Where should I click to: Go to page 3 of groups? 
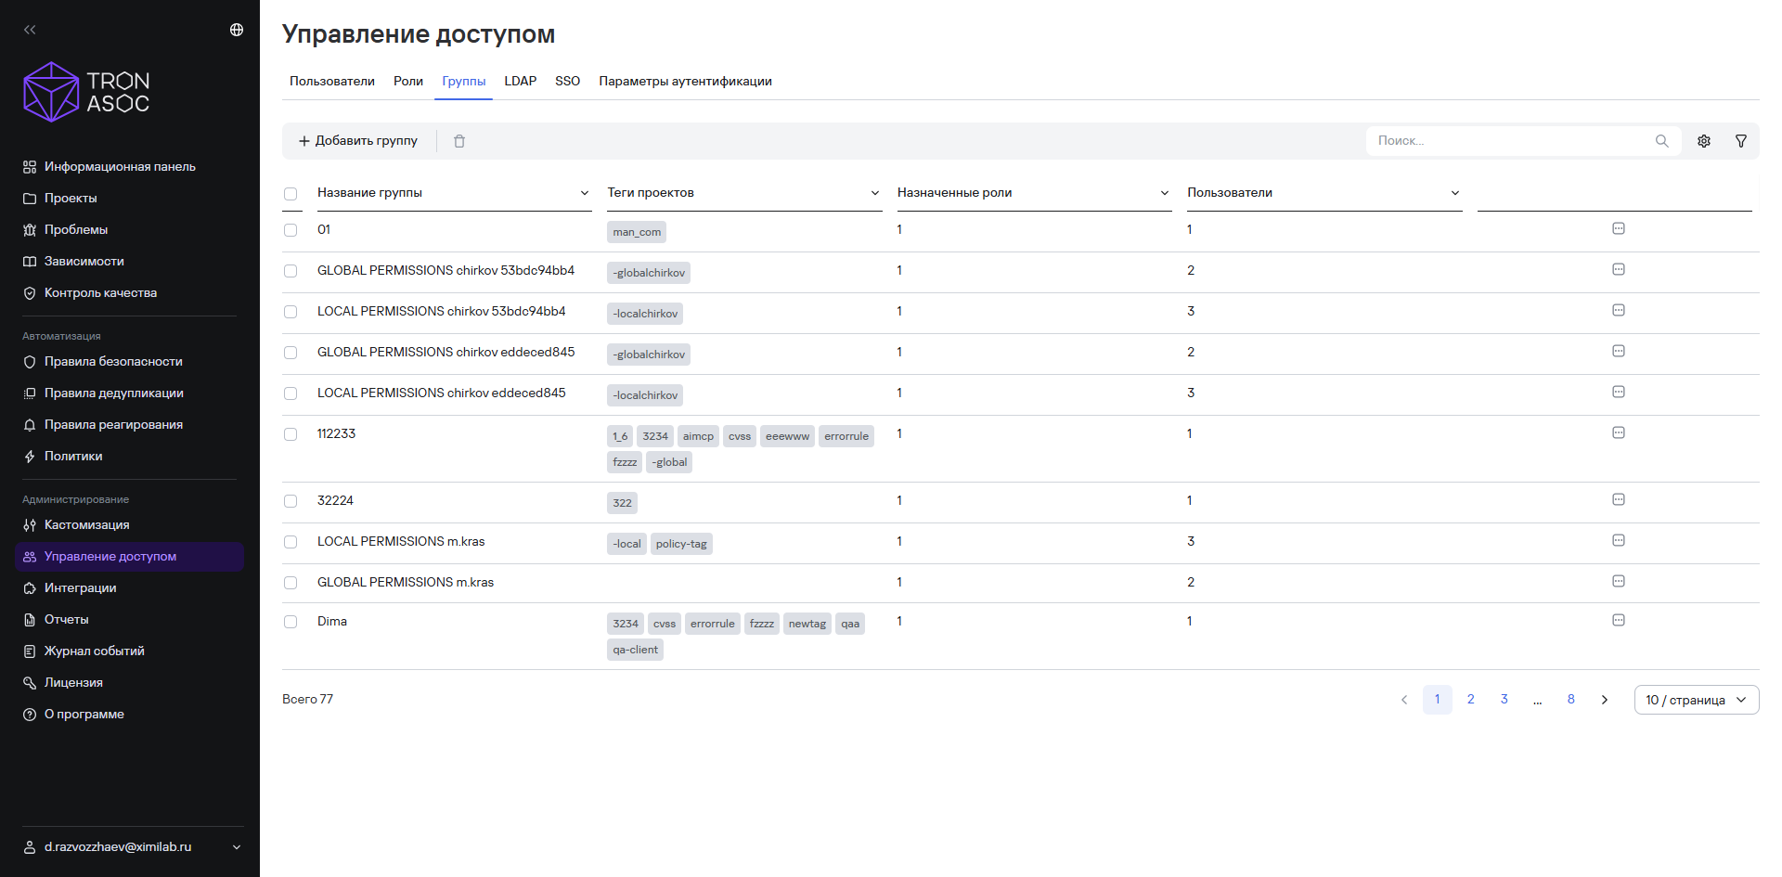coord(1504,700)
